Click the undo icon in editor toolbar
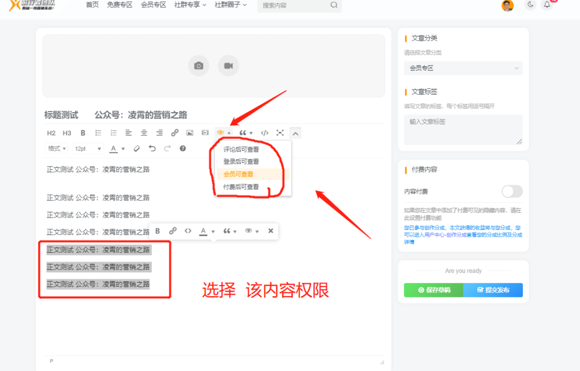Screen dimensions: 580x371 [151, 148]
